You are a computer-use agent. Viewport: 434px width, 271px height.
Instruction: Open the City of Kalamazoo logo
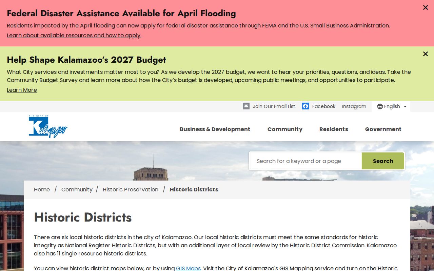click(48, 126)
